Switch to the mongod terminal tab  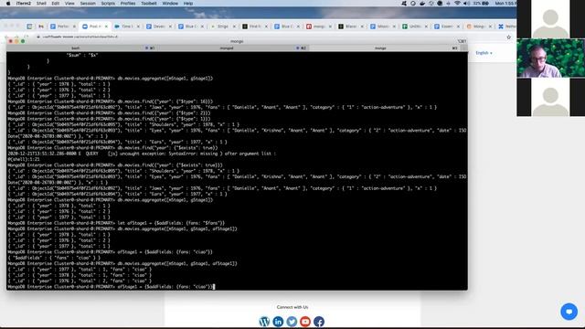tap(227, 48)
